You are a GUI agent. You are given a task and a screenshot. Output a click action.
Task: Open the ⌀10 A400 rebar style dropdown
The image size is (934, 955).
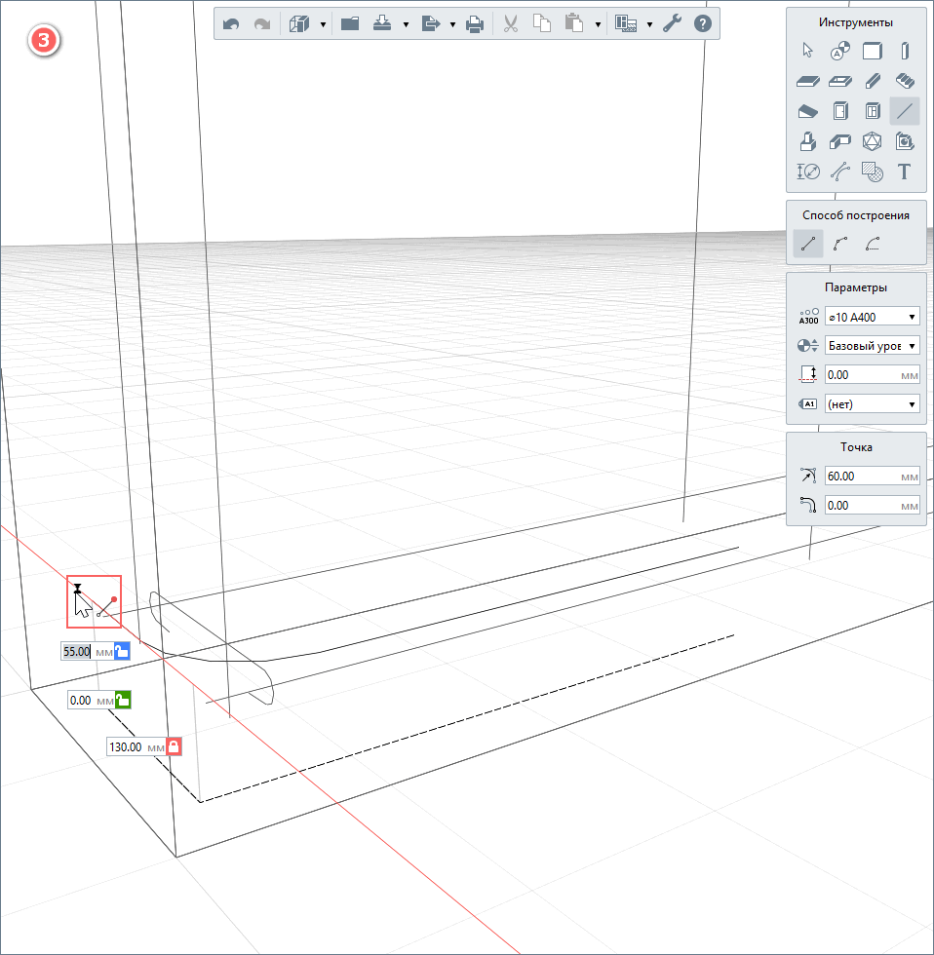pos(872,317)
